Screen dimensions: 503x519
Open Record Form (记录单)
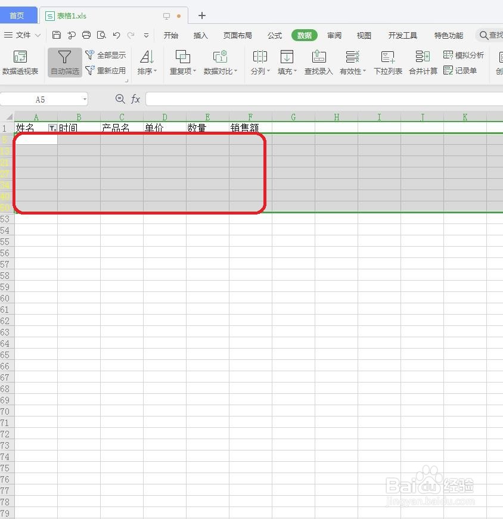460,70
